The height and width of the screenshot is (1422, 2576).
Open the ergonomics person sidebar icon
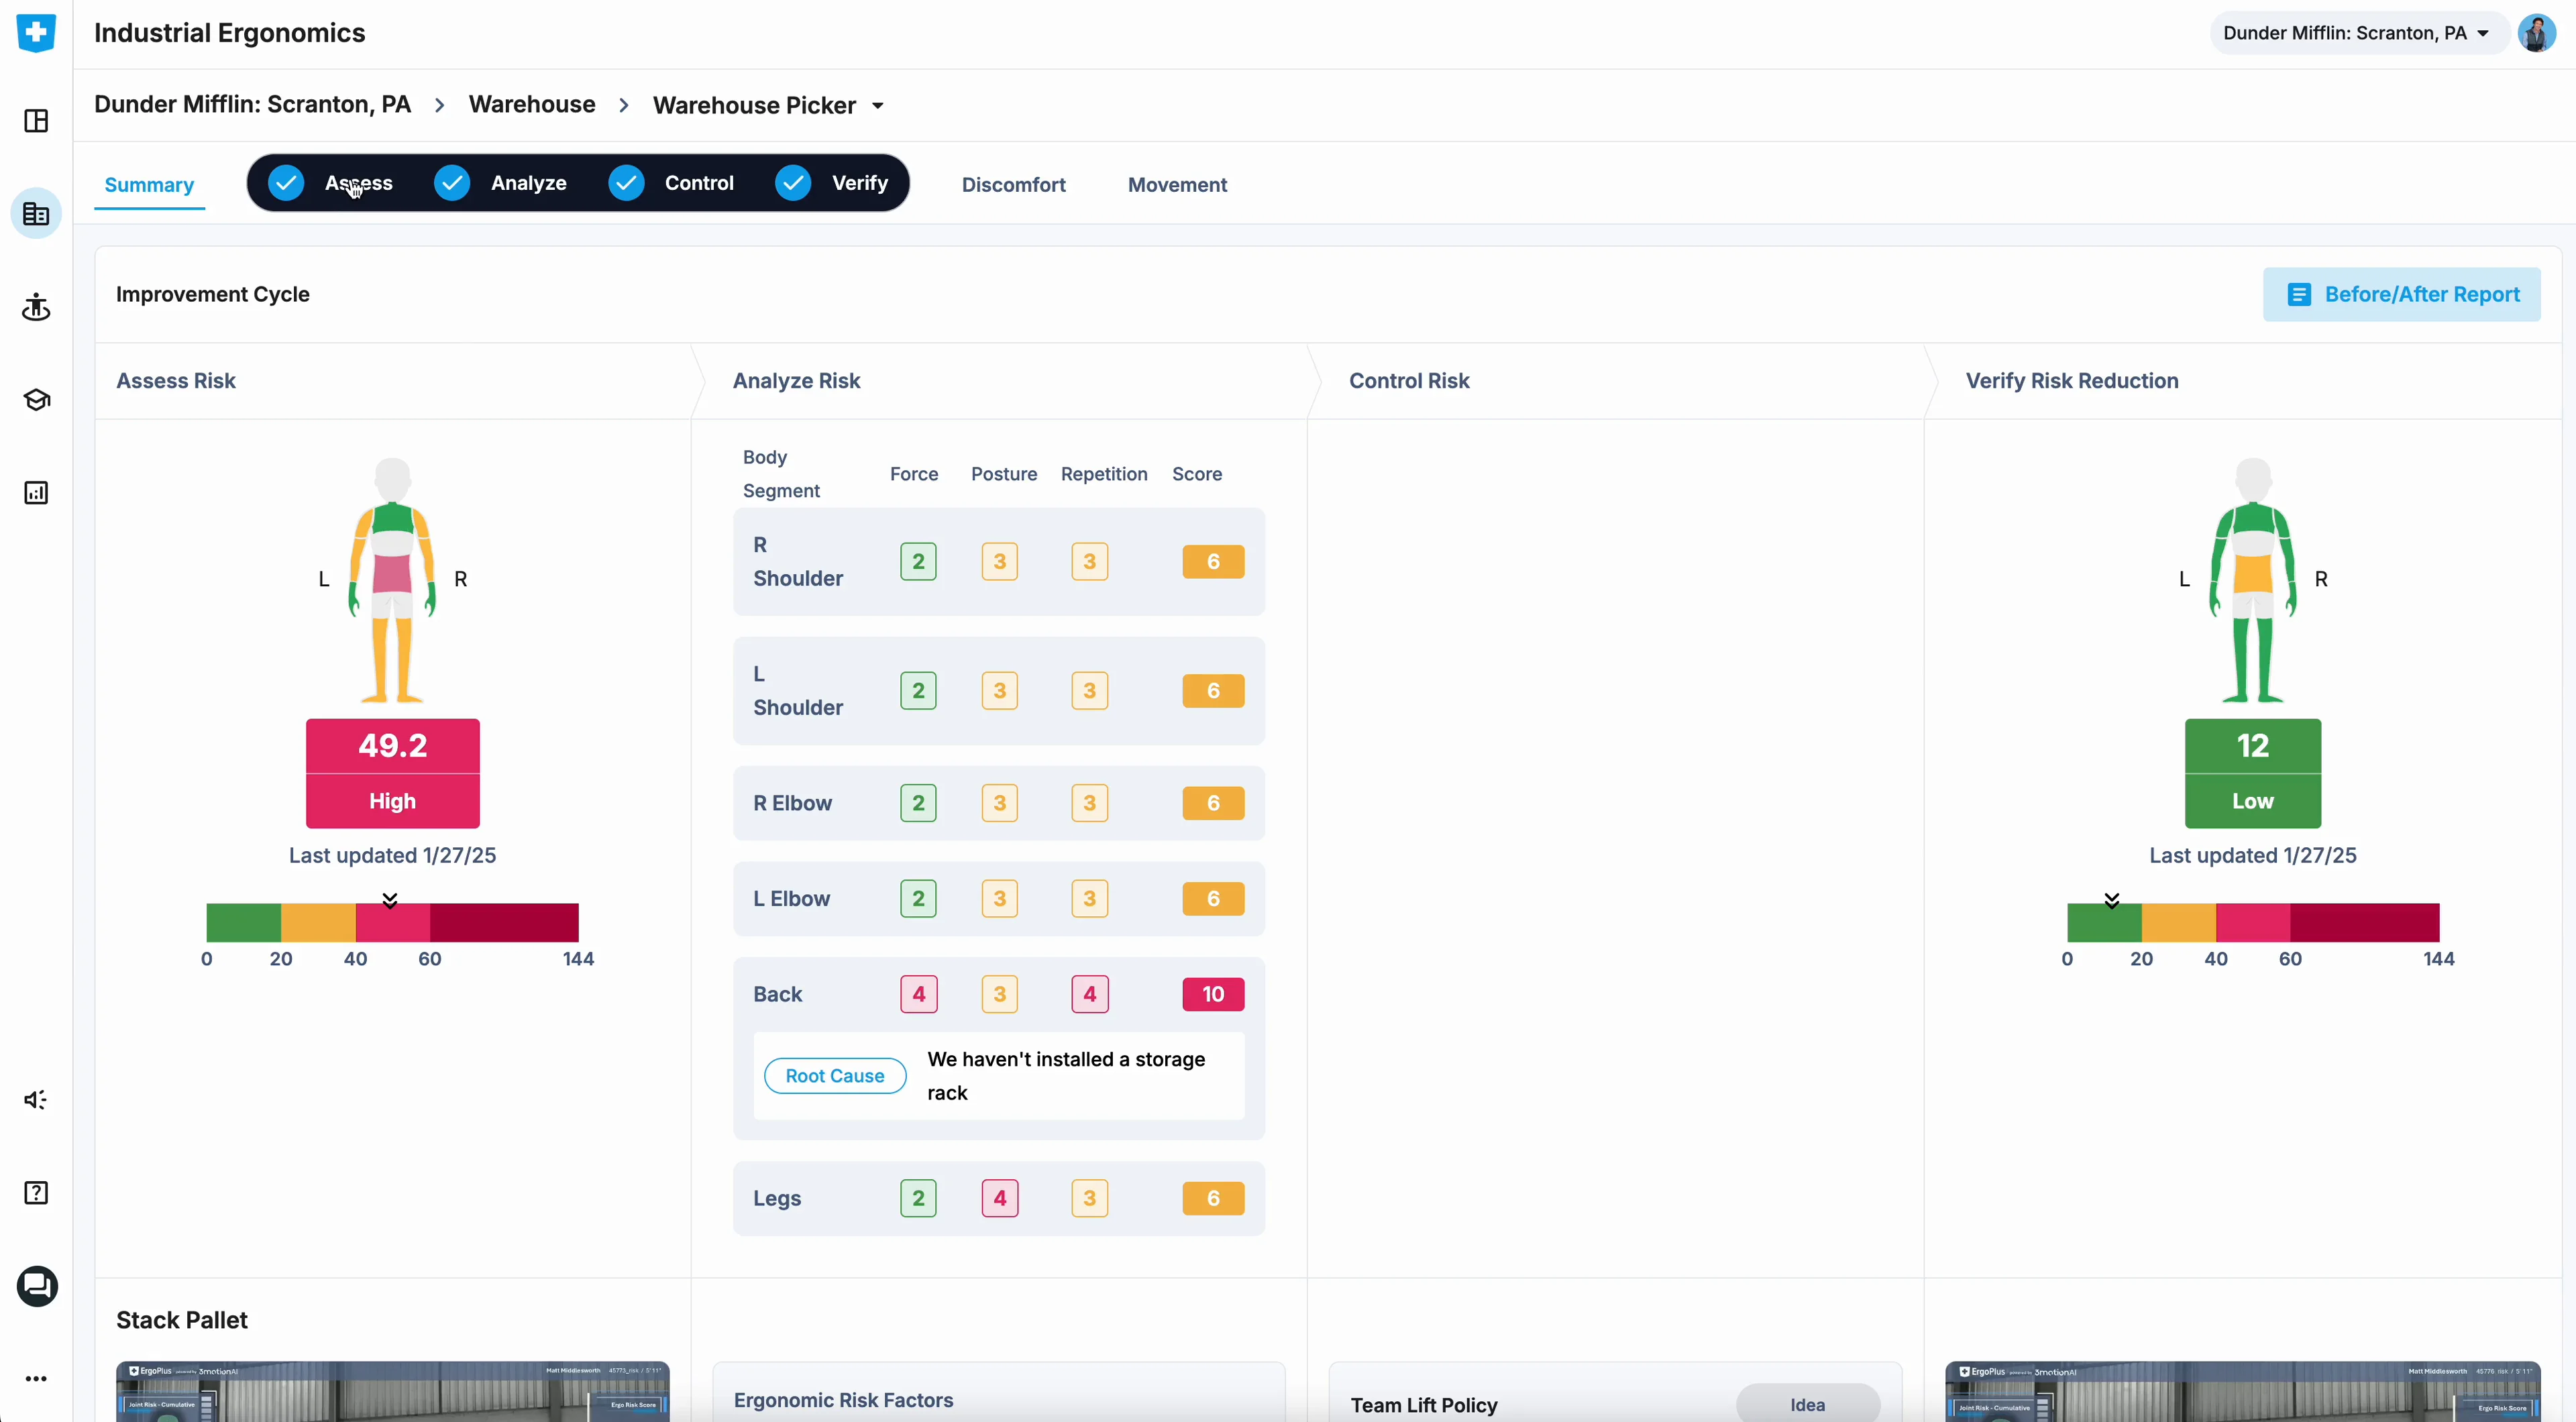coord(36,307)
